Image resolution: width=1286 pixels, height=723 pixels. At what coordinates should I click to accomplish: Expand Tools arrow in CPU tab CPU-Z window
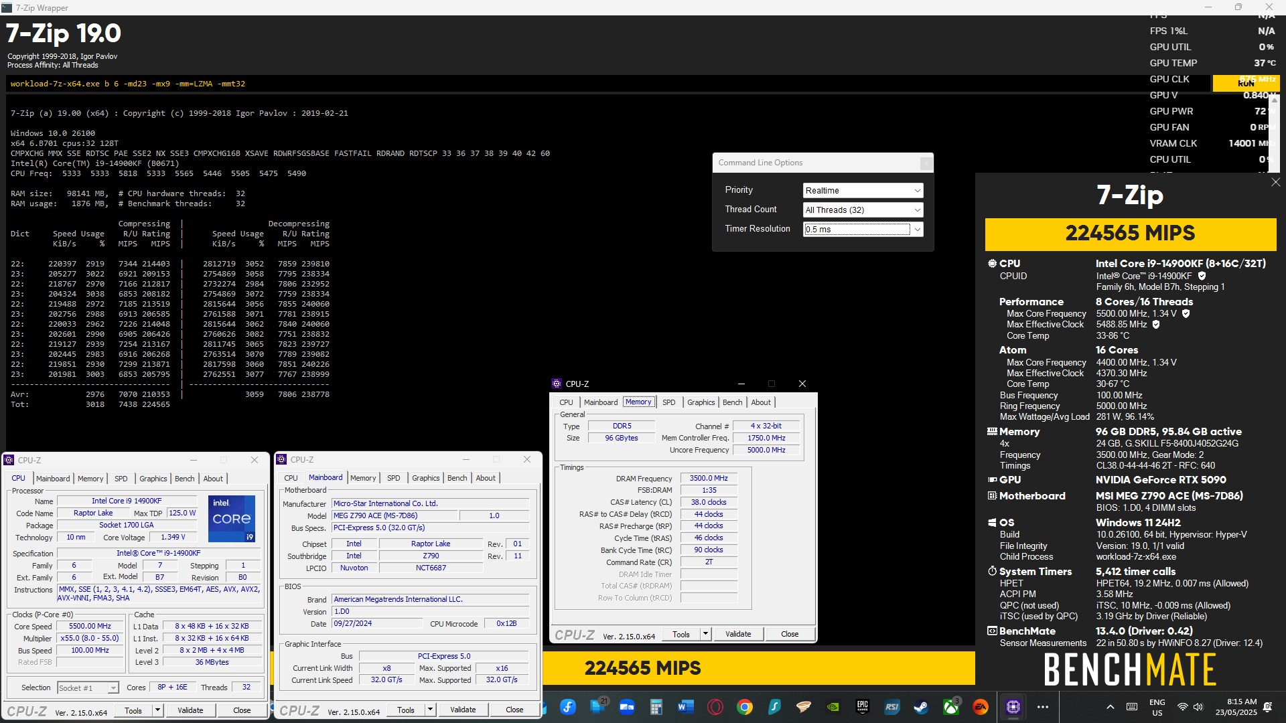click(x=158, y=710)
